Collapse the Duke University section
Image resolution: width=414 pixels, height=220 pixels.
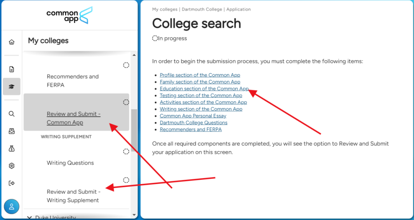point(30,217)
